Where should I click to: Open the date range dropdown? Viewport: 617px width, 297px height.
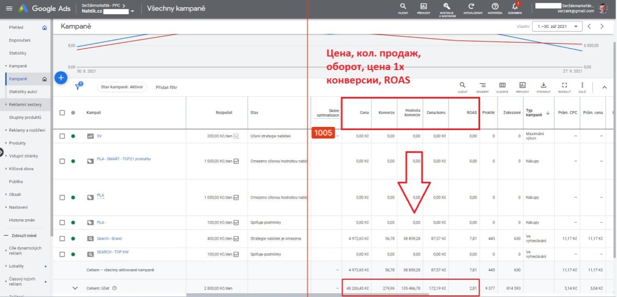(x=557, y=26)
